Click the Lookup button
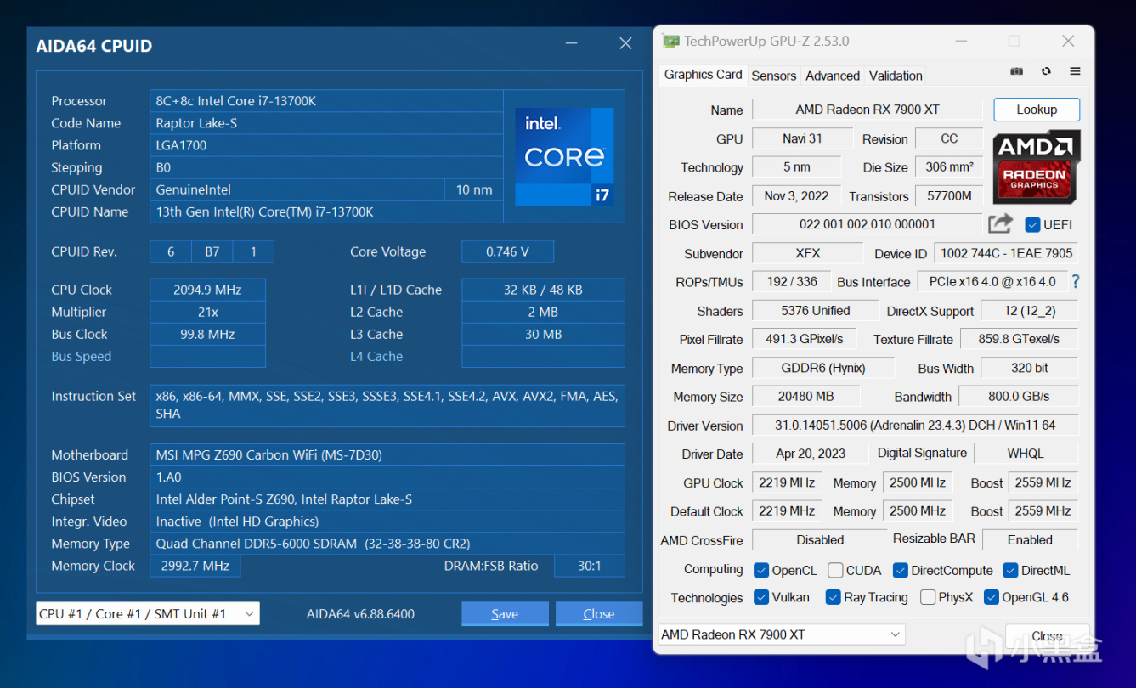 1036,110
